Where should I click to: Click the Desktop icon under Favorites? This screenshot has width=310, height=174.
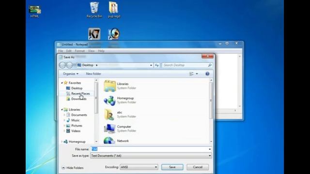(68, 88)
